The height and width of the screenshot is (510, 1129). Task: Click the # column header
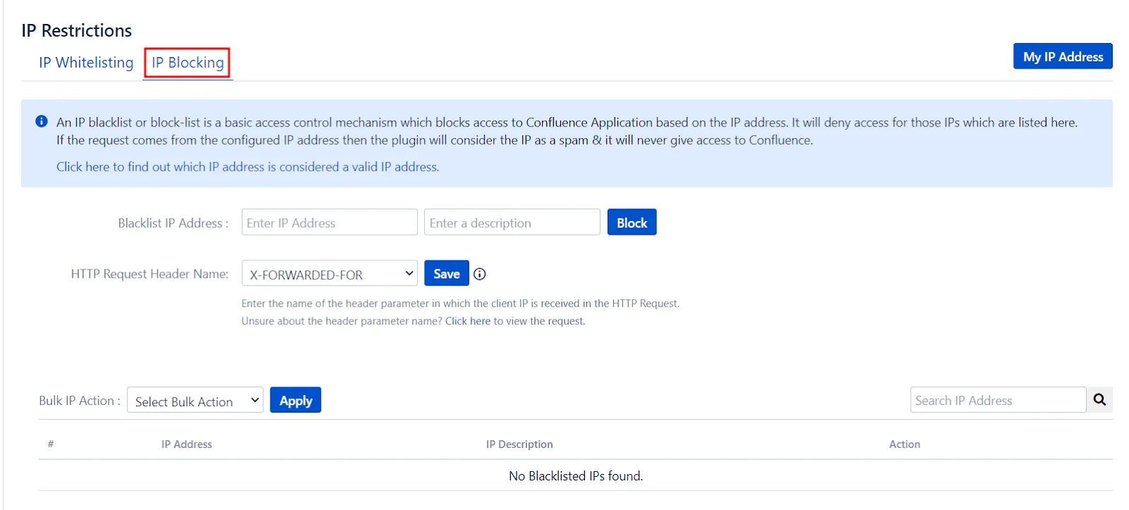(x=51, y=444)
